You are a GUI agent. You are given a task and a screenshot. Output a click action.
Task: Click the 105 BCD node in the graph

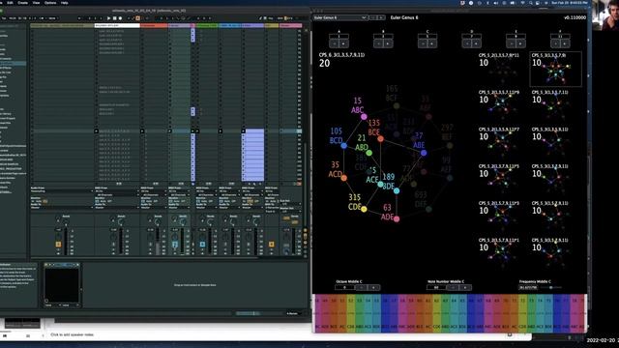point(344,146)
